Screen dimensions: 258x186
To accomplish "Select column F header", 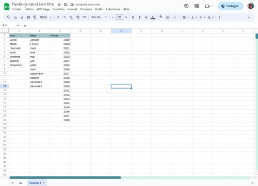I will pos(121,31).
